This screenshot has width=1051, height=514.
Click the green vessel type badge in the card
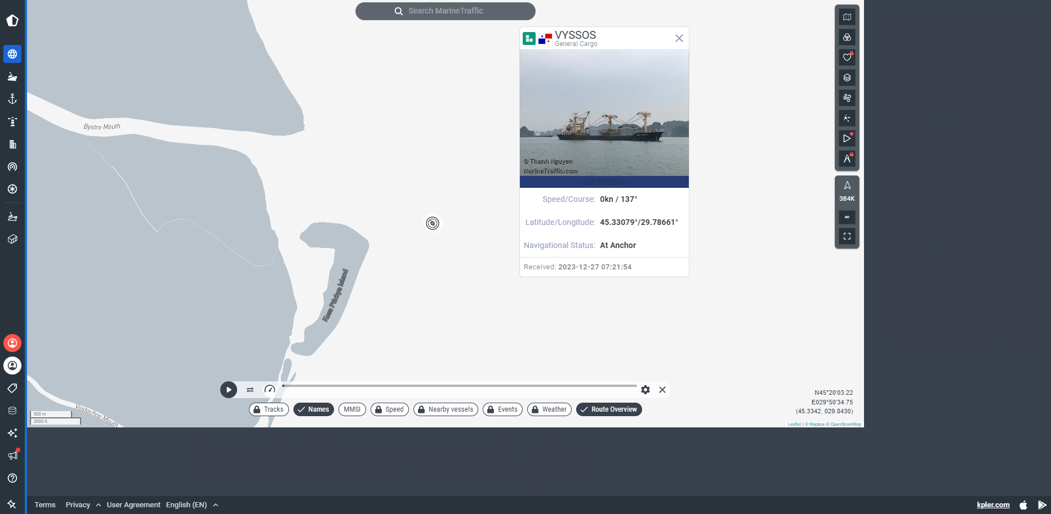click(529, 38)
